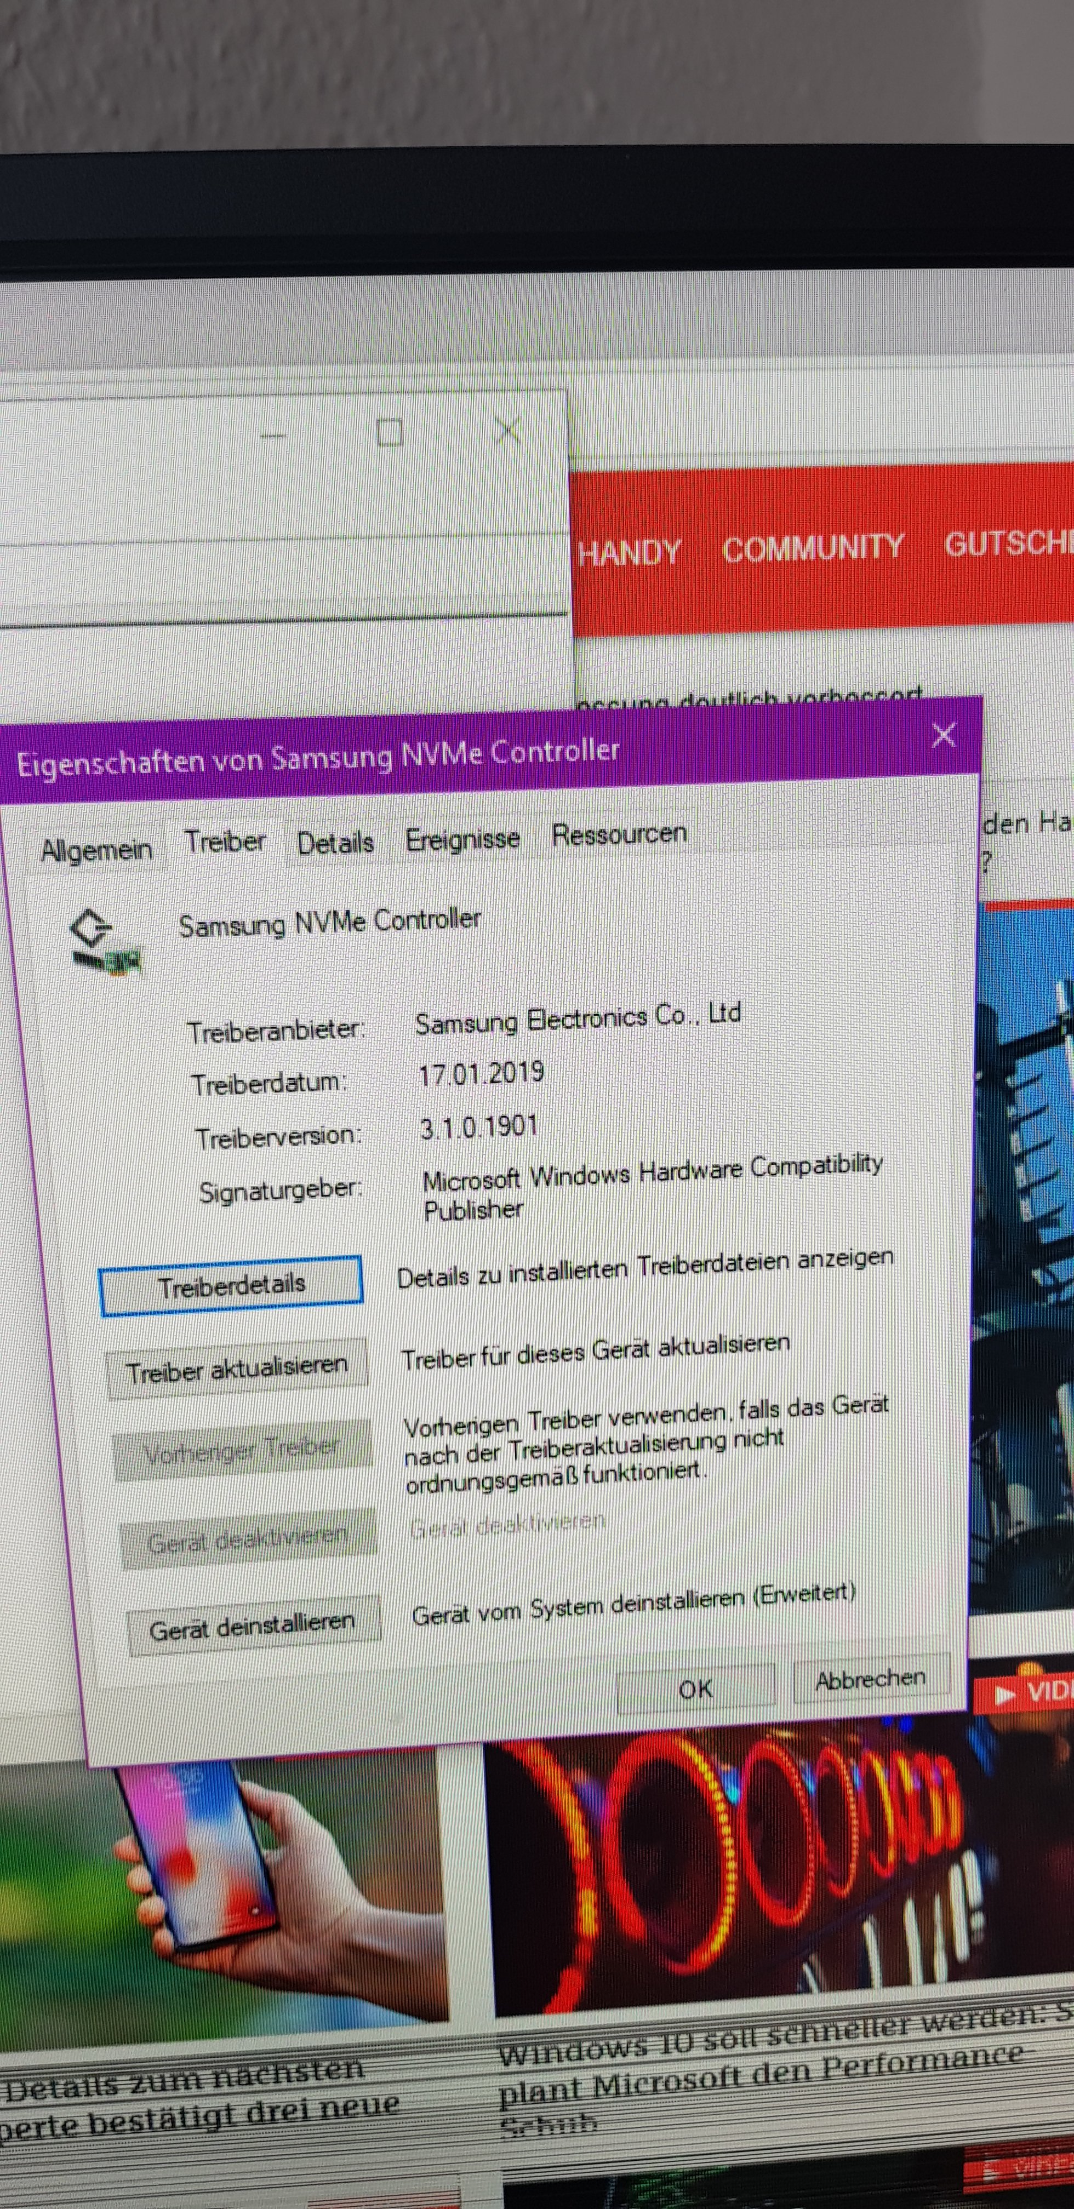
Task: Open the Details tab
Action: 335,842
